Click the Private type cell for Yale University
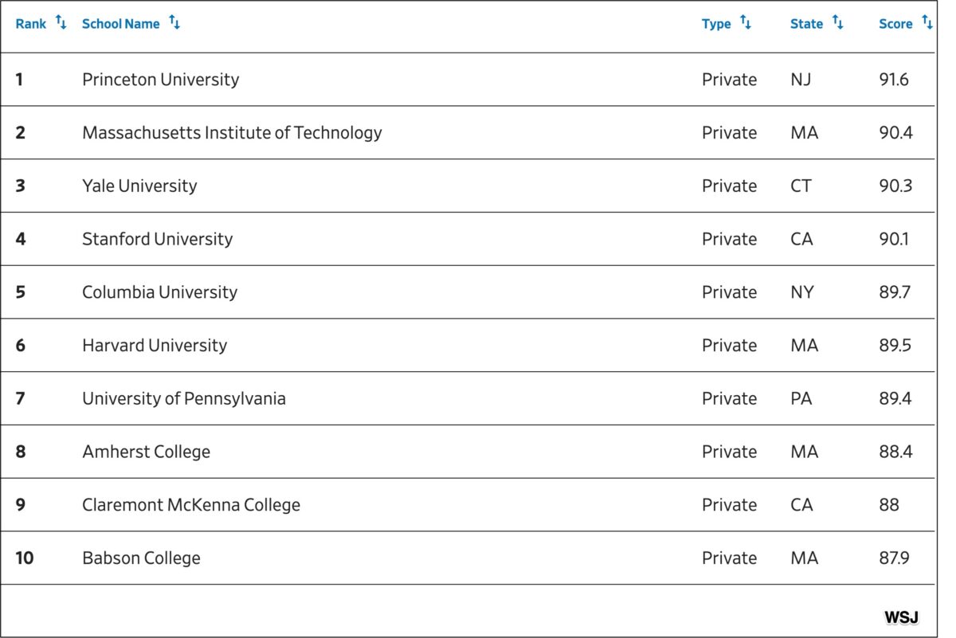 pyautogui.click(x=729, y=186)
